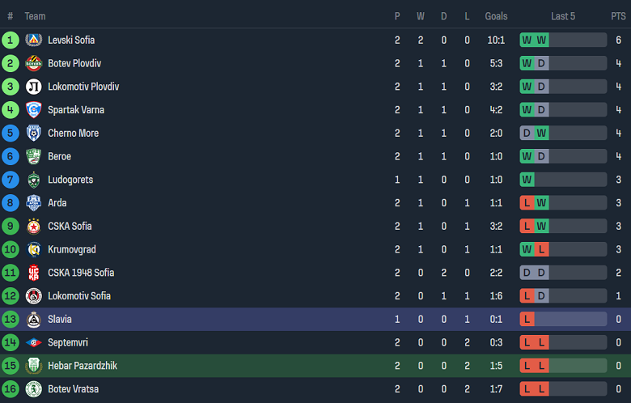
Task: Click the position 16 rank badge
Action: [10, 389]
